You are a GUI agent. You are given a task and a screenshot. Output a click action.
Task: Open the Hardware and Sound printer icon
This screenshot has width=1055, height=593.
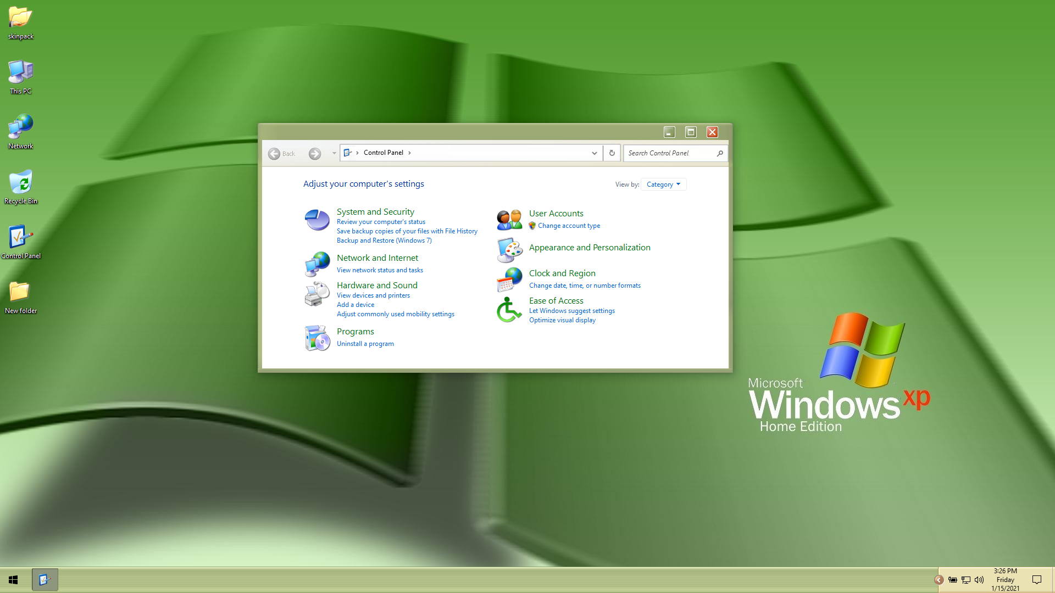(x=317, y=294)
